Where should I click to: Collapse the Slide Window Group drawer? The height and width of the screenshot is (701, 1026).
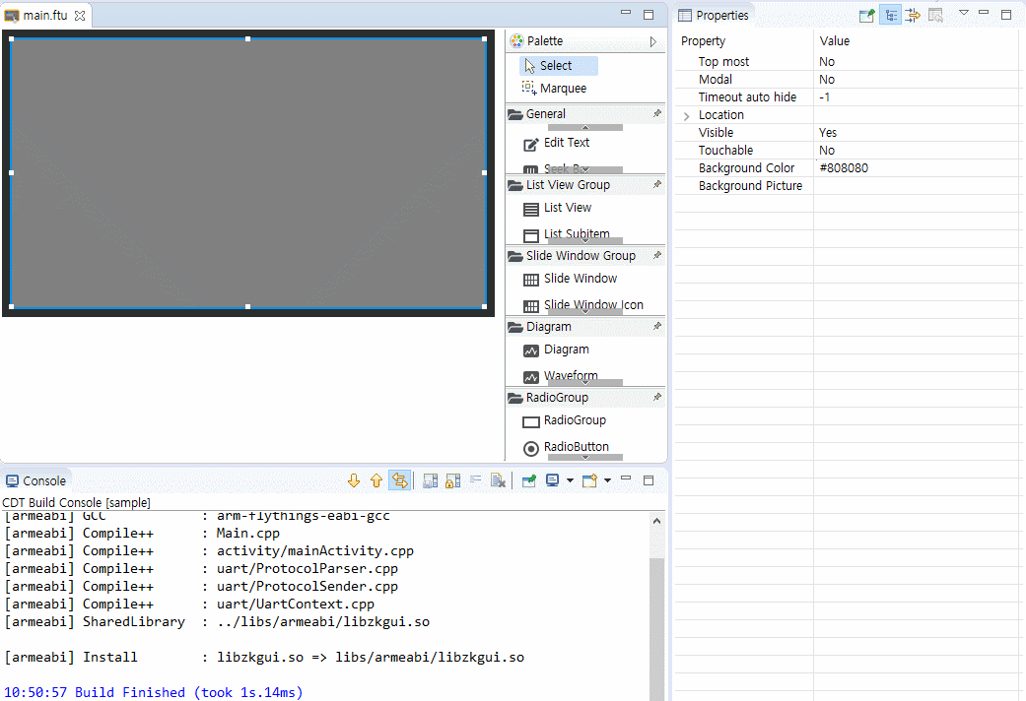[x=581, y=256]
